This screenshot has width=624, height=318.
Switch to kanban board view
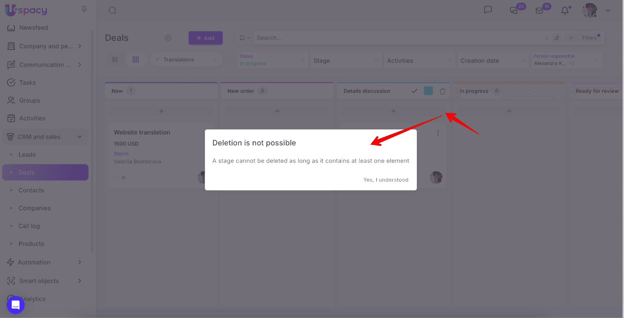[136, 60]
